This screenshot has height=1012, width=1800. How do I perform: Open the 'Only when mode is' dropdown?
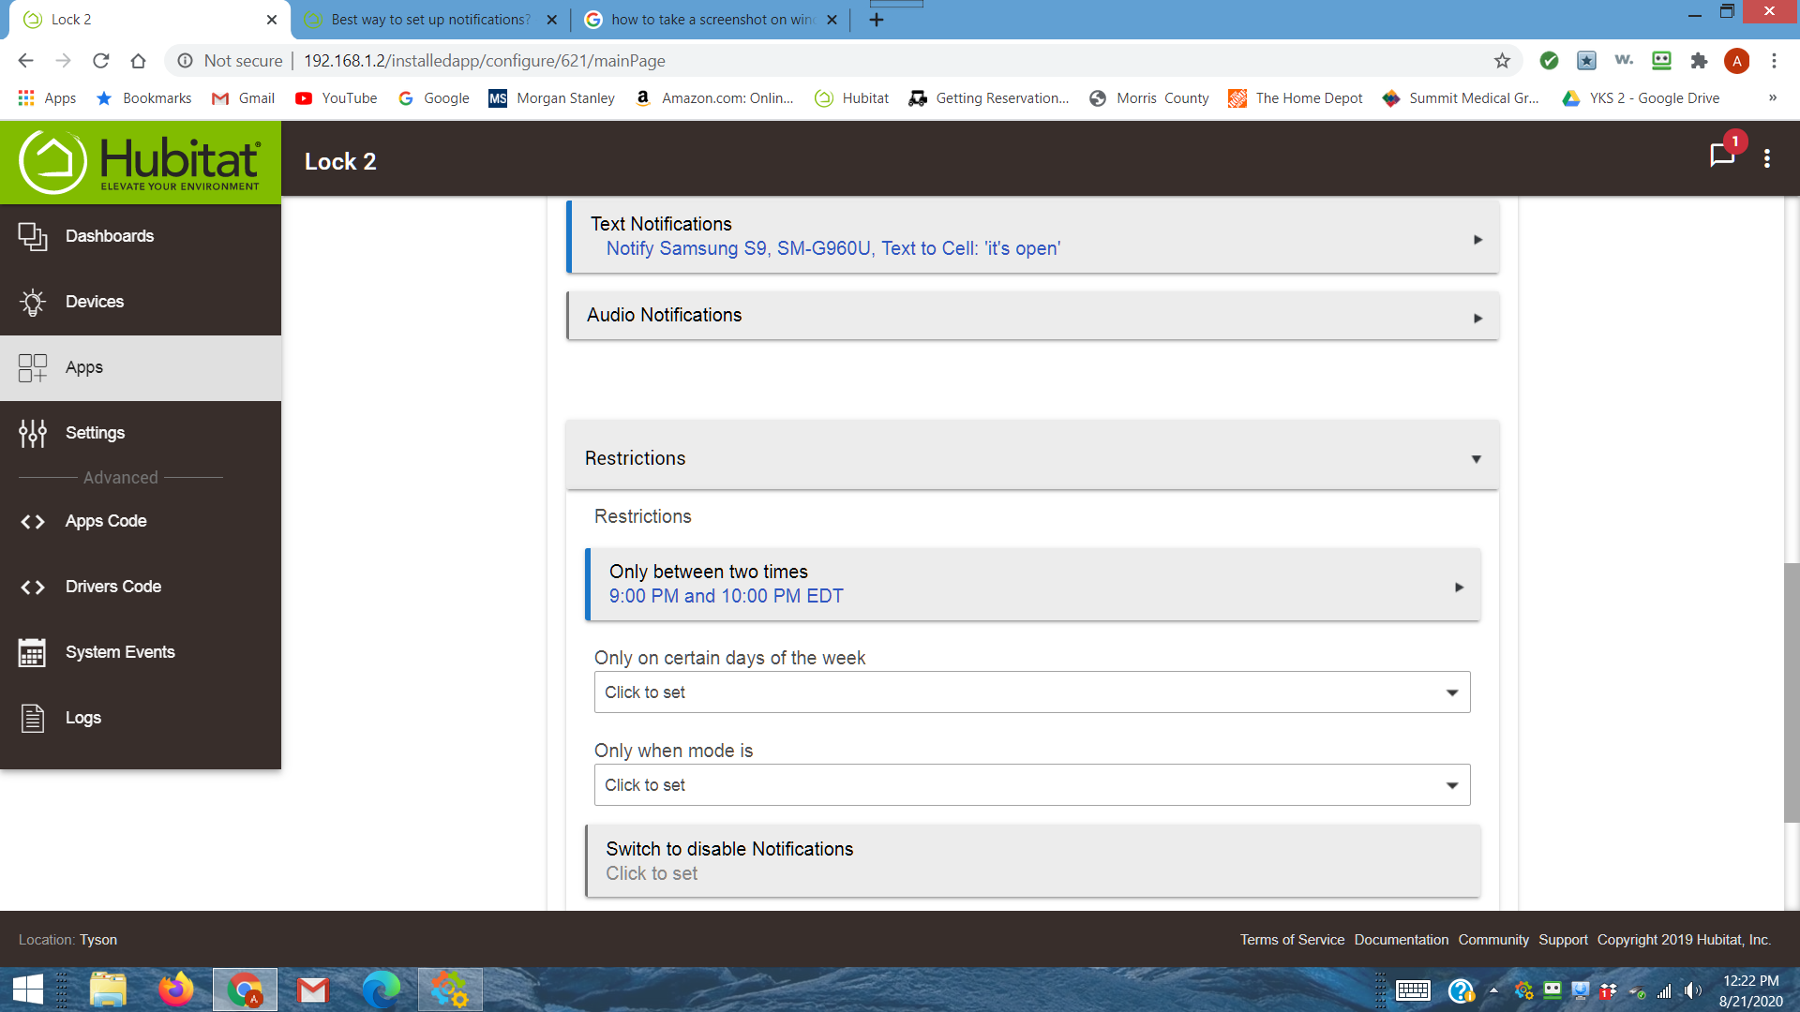[1031, 784]
